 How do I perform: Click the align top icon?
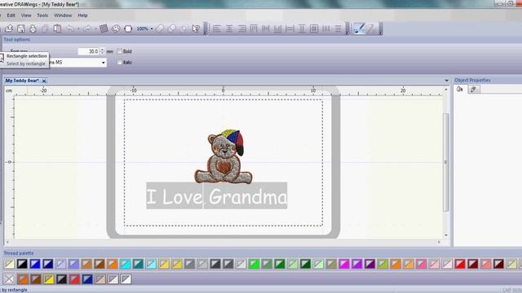254,29
